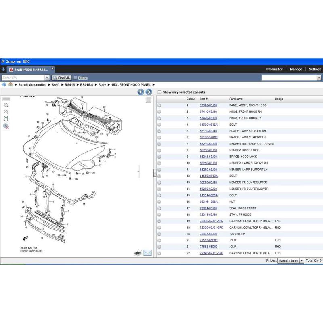Select the round button for PANEL ASSY, FRONT HOOD
Screen dimensions: 323x323
[x=159, y=105]
